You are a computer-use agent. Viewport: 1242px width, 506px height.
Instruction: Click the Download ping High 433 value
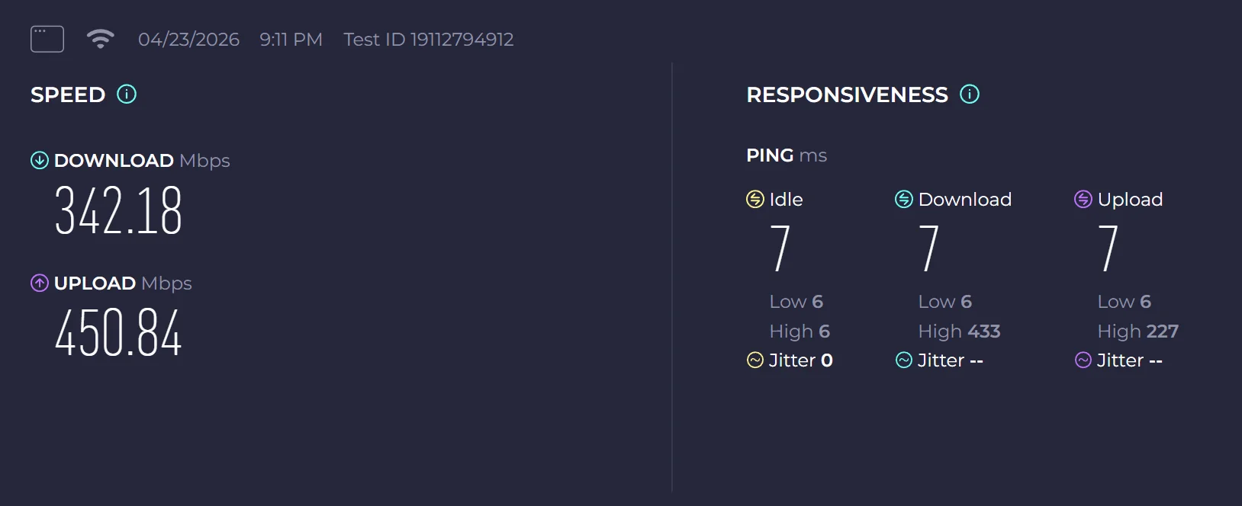pos(959,331)
